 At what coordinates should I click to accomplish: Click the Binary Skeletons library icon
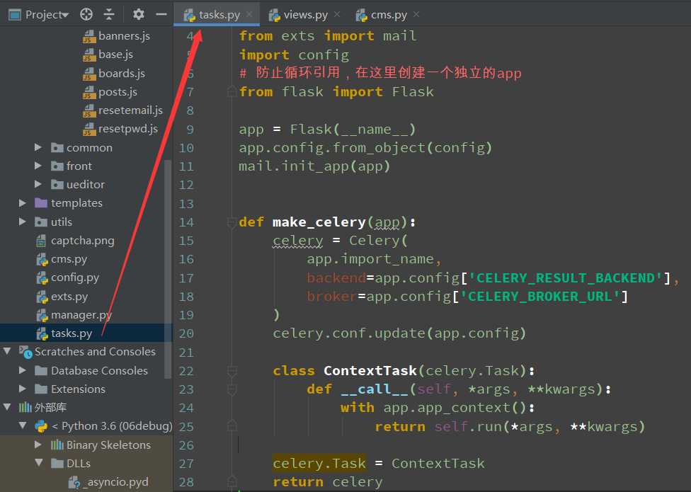click(x=57, y=445)
